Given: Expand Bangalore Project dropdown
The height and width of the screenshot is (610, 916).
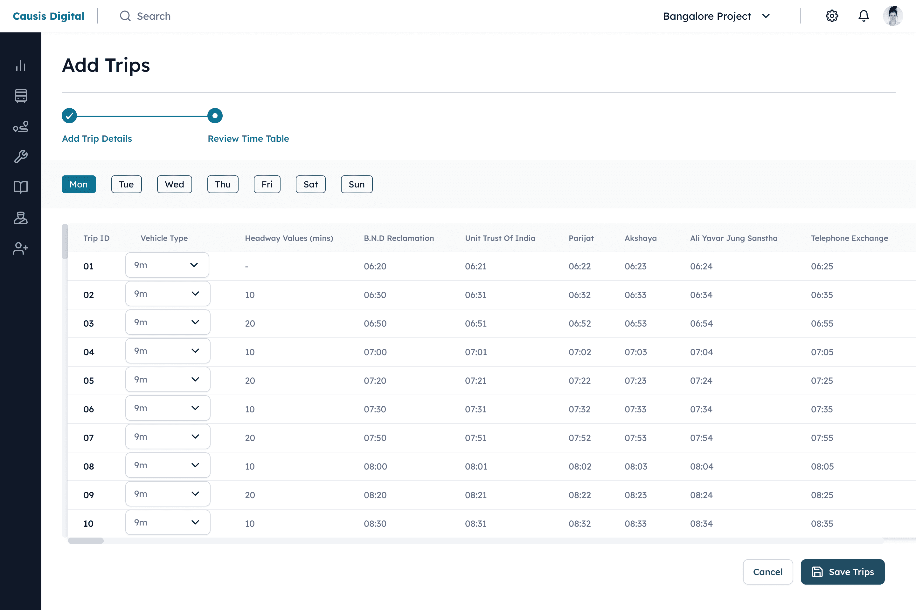Looking at the screenshot, I should coord(716,16).
